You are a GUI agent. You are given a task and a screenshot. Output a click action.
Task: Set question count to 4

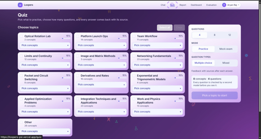pyautogui.click(x=199, y=35)
